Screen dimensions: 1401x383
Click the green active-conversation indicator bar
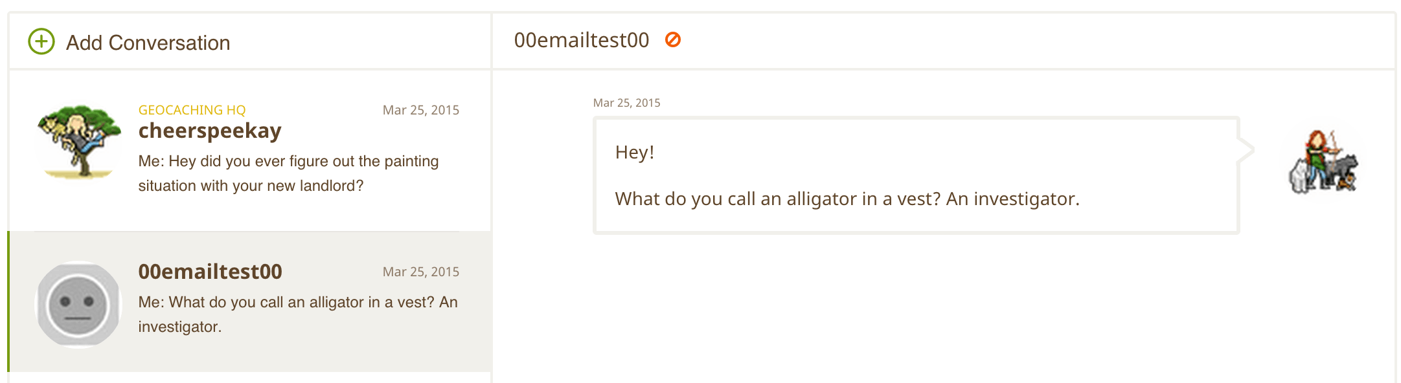[8, 301]
